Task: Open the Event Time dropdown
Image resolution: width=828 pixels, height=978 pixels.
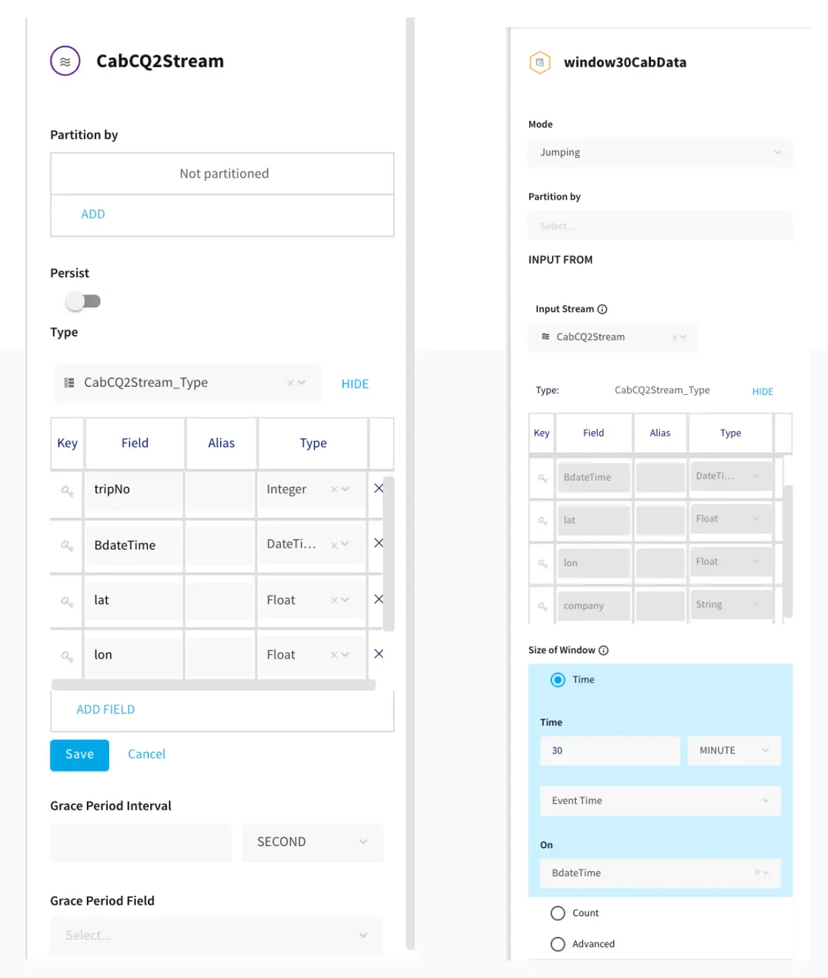Action: pyautogui.click(x=660, y=801)
